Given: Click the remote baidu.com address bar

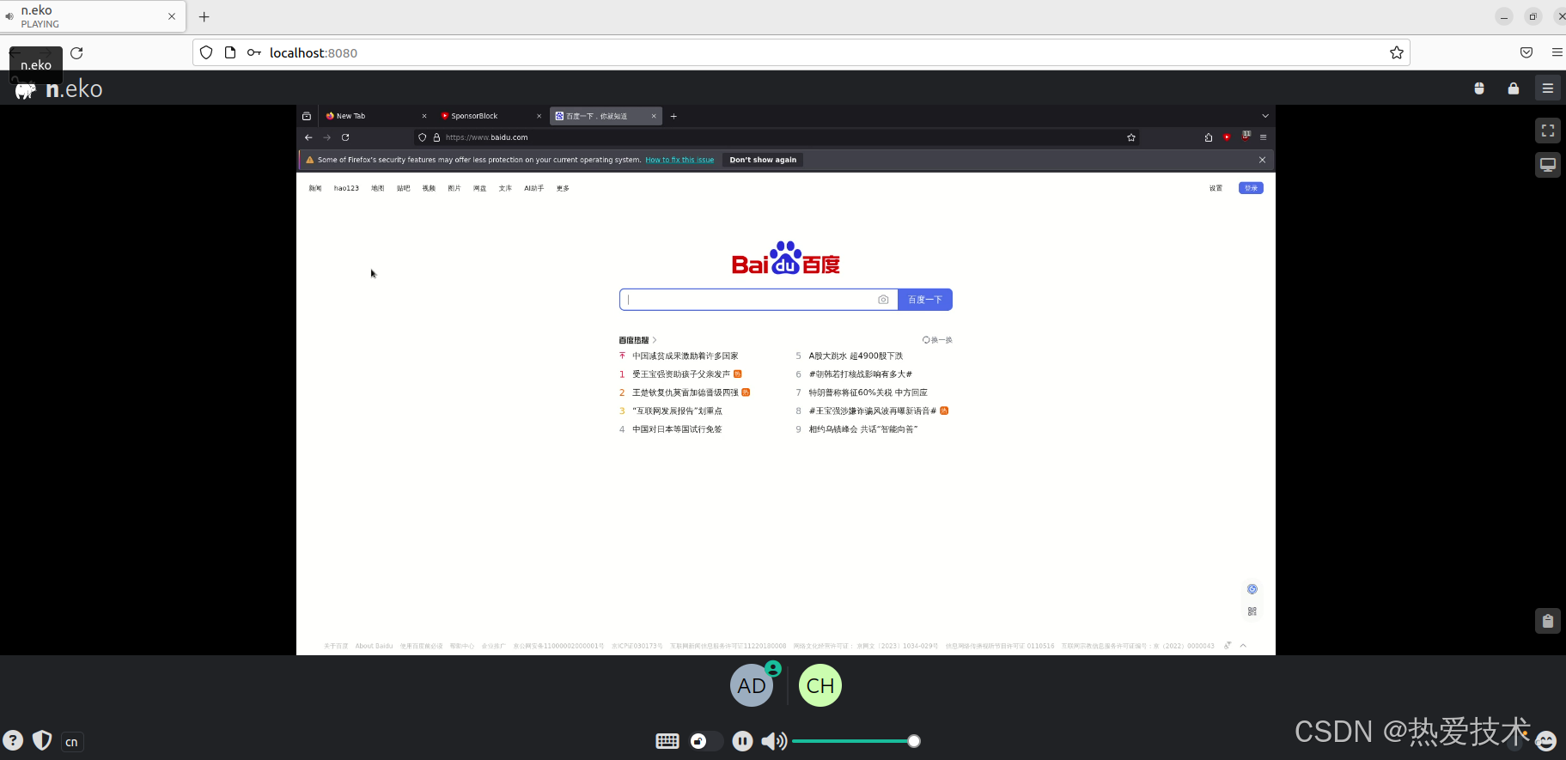Looking at the screenshot, I should [x=777, y=137].
